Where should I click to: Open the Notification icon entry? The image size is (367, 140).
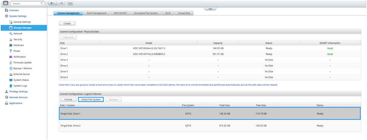(11, 57)
